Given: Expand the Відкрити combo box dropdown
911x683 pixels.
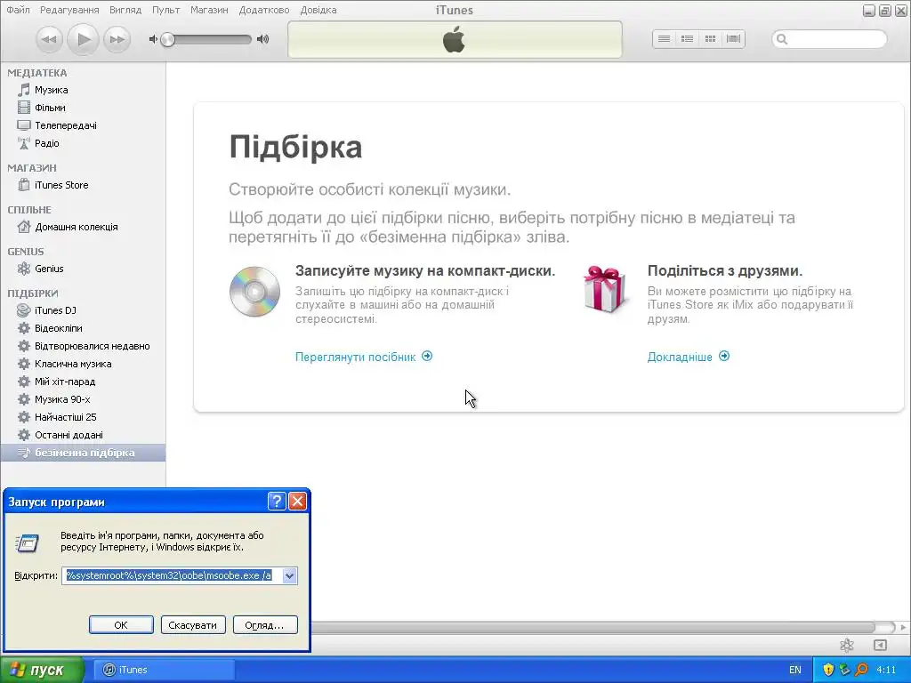Looking at the screenshot, I should click(289, 575).
